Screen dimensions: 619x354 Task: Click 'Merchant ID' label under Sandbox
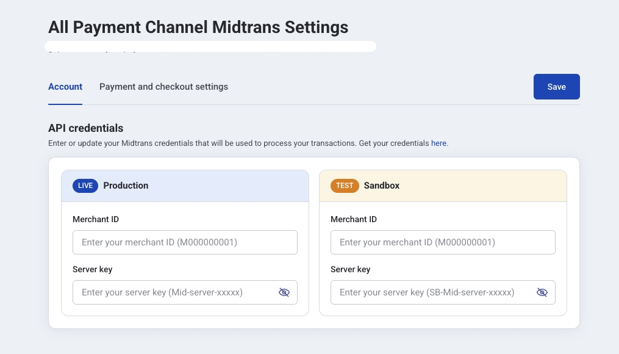tap(354, 219)
